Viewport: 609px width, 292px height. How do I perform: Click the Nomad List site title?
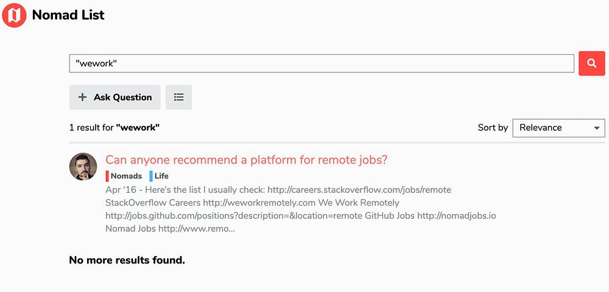pos(68,15)
